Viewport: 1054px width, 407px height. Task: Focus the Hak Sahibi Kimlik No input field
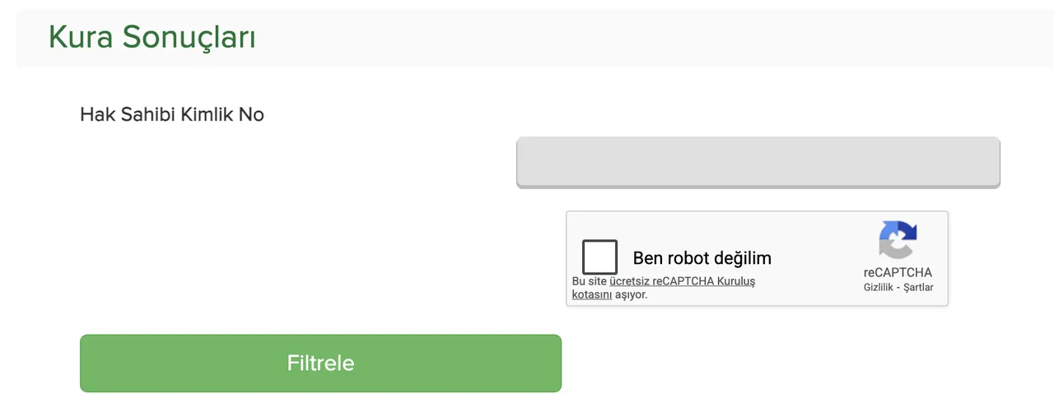point(758,162)
